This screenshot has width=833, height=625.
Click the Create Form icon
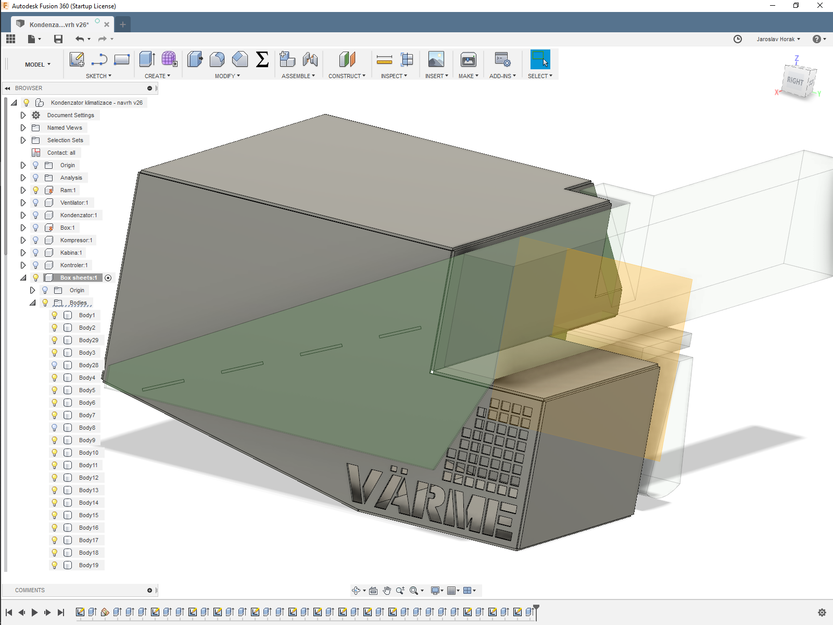point(169,59)
